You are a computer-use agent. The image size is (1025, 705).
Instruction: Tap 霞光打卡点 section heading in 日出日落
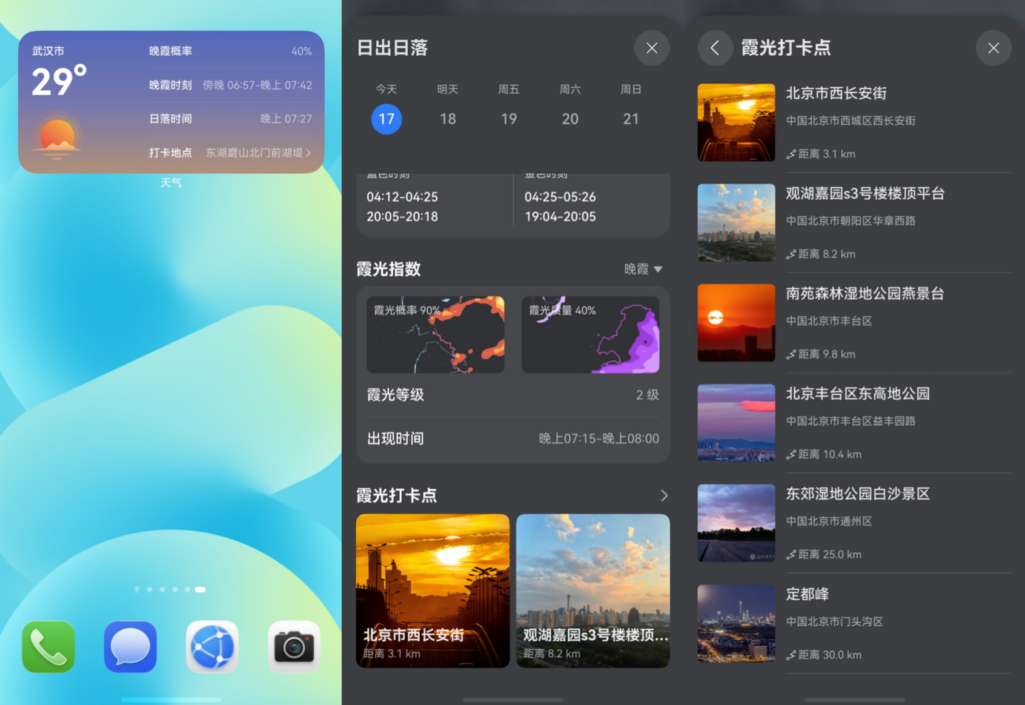(396, 495)
